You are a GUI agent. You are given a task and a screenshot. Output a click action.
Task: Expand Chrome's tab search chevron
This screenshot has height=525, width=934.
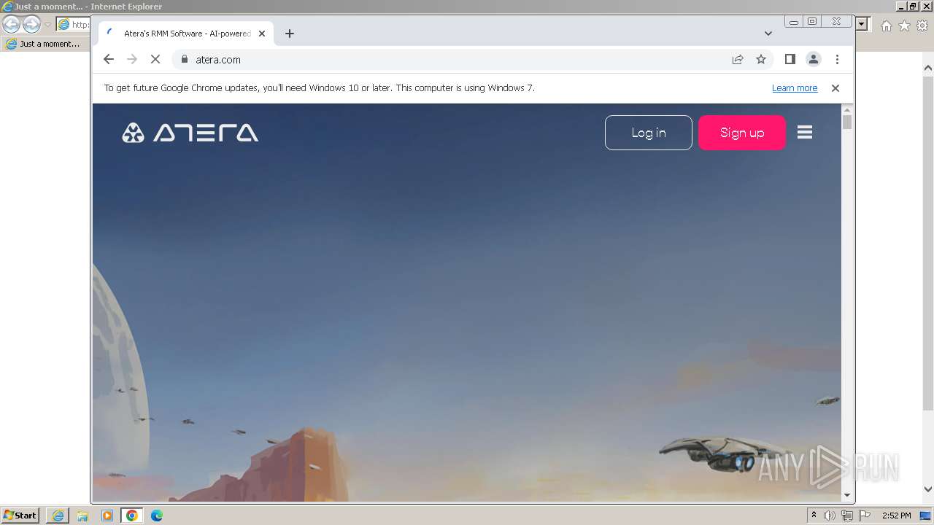coord(768,34)
